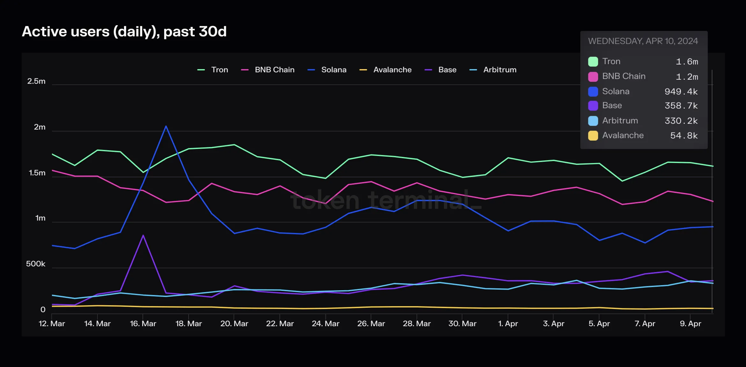Click the 3. Apr x-axis label
Viewport: 746px width, 367px height.
click(553, 324)
